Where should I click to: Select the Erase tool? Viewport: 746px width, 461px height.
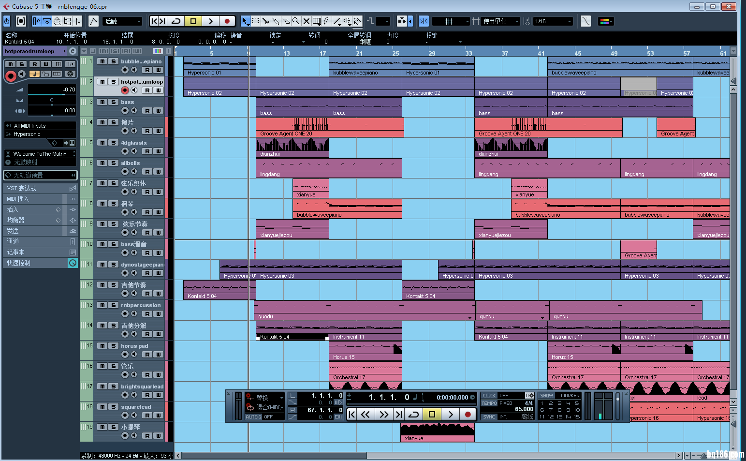coord(286,21)
